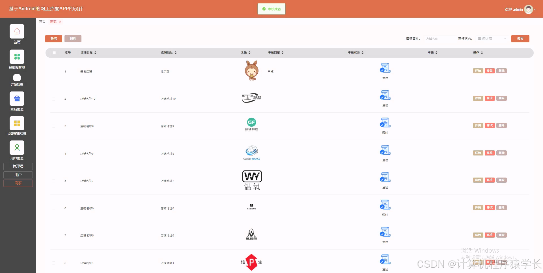The height and width of the screenshot is (273, 543).
Task: Select checkbox for row 店铺名称10
Action: (54, 99)
